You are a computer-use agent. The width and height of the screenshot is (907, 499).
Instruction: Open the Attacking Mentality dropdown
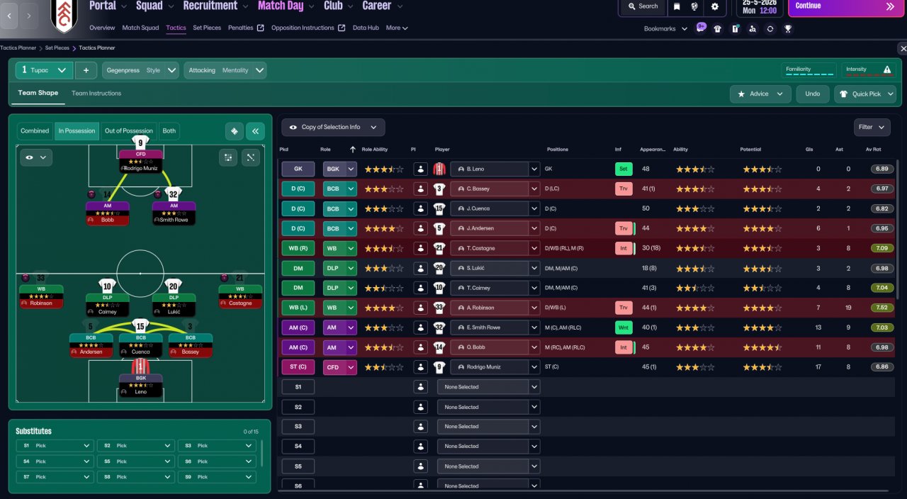[225, 70]
